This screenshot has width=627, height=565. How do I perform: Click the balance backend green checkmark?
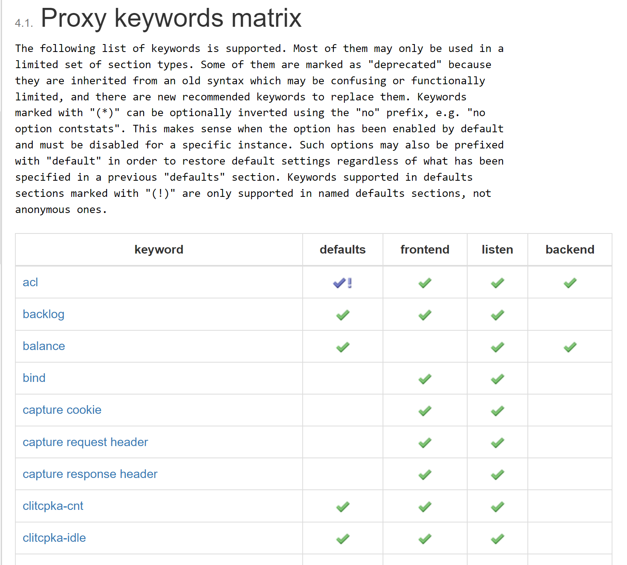(x=570, y=347)
